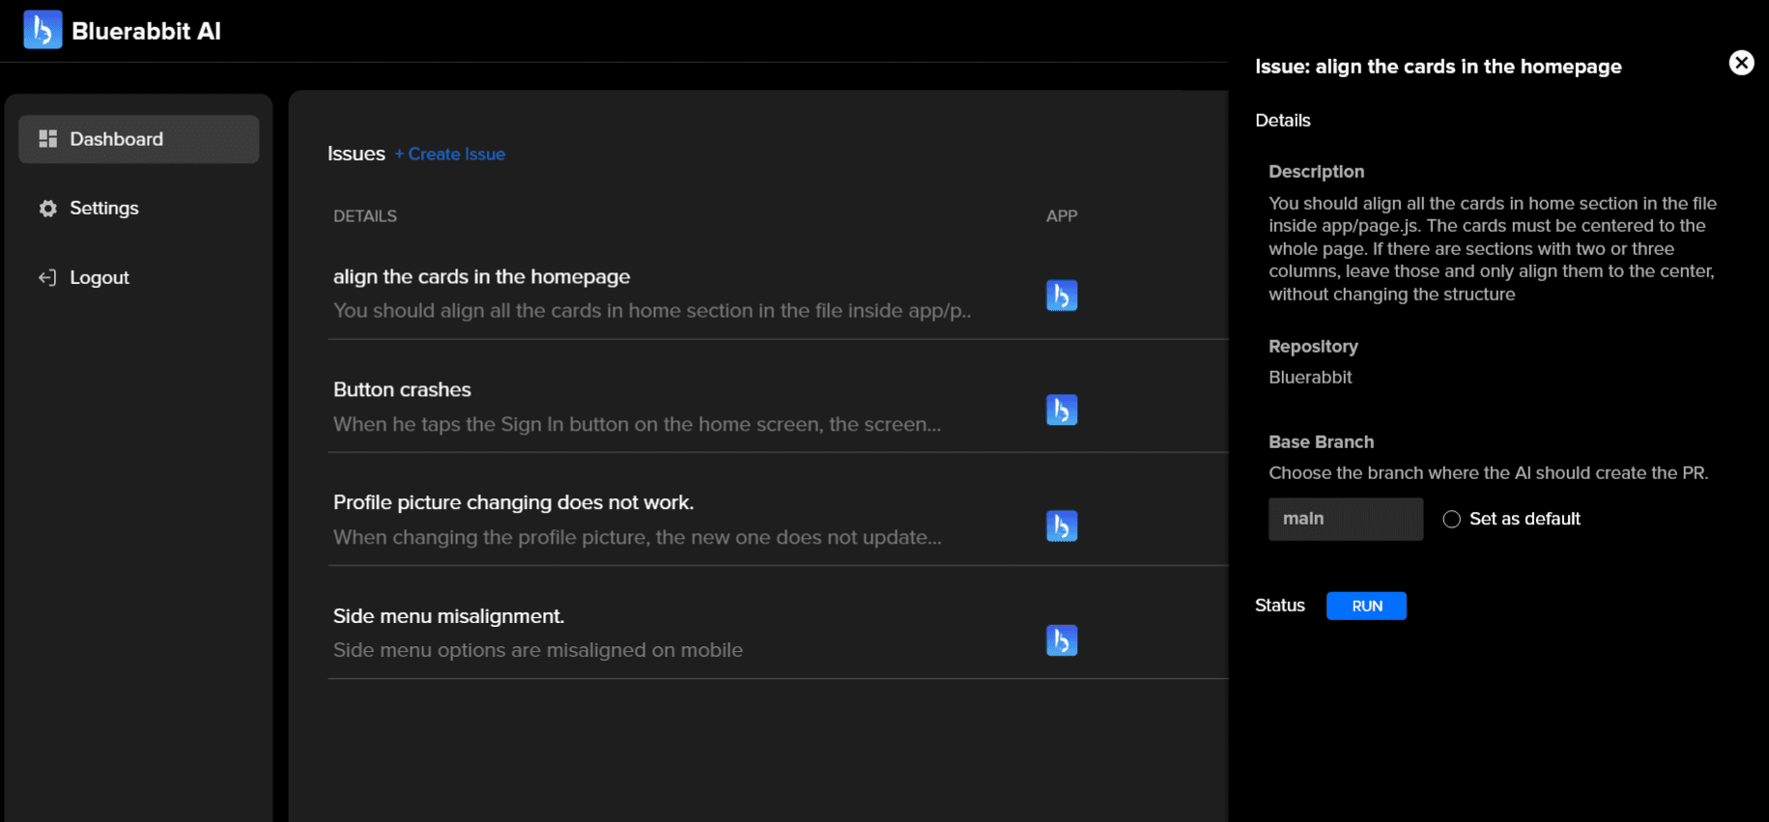Click the Dashboard grid icon in sidebar
The height and width of the screenshot is (822, 1769).
coord(47,139)
